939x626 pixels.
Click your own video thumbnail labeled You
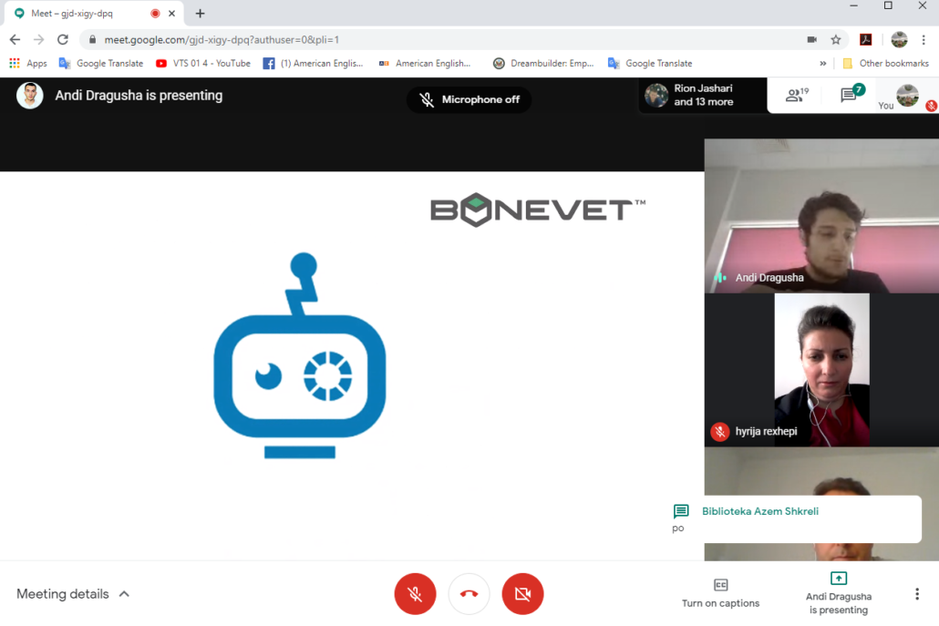pyautogui.click(x=907, y=96)
